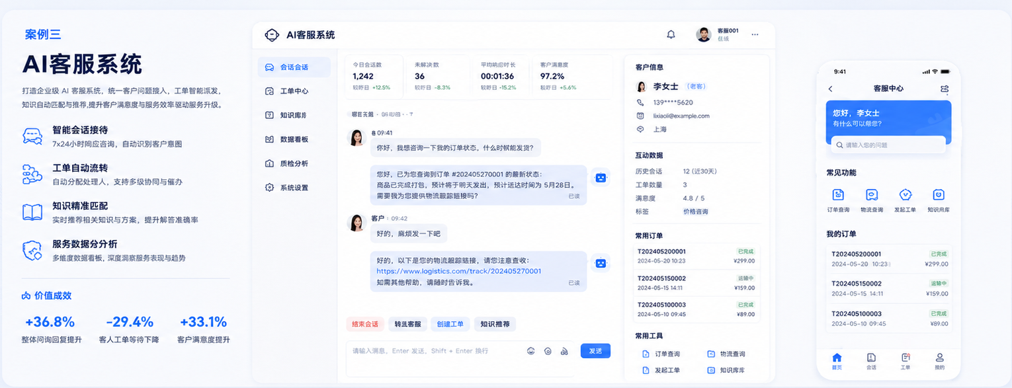The image size is (1012, 388).
Task: Click the attachment icon in message box
Action: (x=564, y=351)
